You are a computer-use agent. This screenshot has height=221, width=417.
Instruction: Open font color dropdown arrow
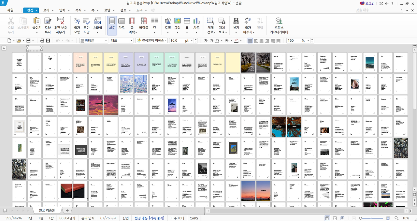(x=240, y=41)
